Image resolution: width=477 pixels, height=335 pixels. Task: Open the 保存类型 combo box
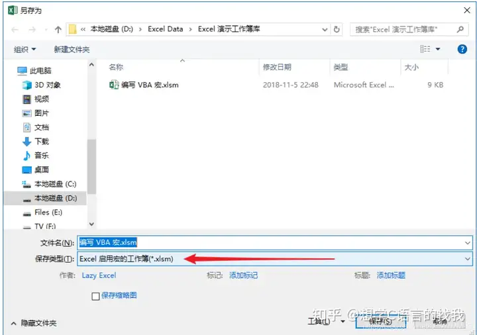tap(275, 259)
